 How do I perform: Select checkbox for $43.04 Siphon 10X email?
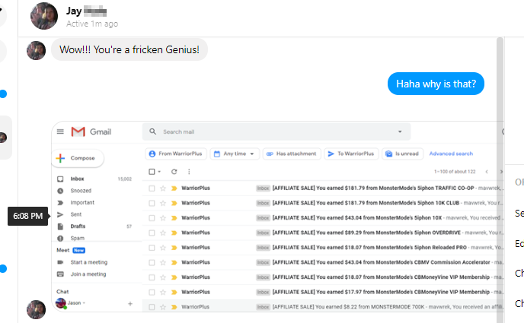(152, 218)
